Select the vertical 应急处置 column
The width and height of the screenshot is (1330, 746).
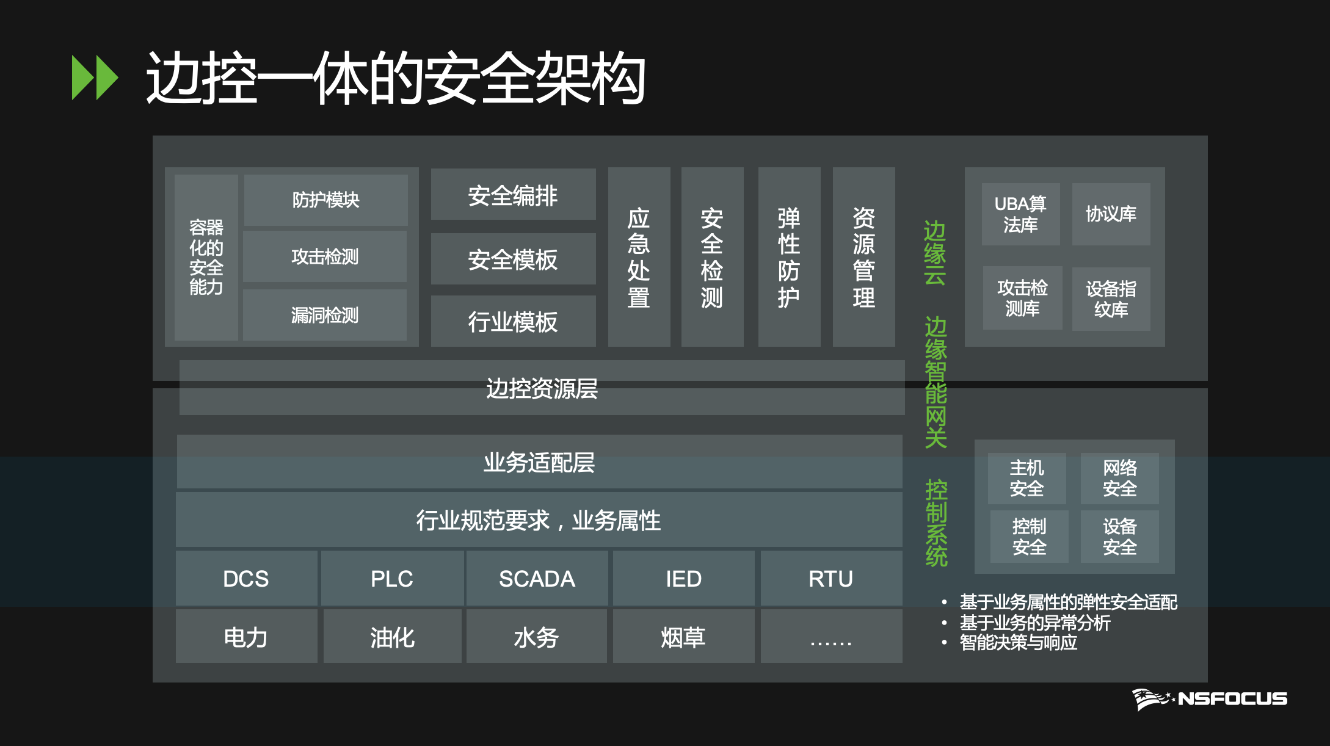coord(639,257)
